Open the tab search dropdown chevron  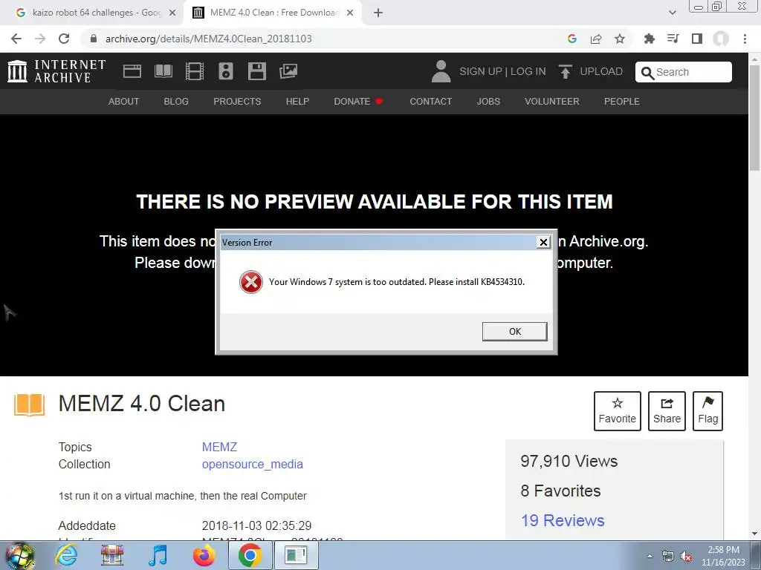[x=672, y=13]
